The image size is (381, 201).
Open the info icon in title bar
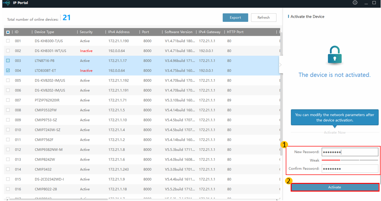pos(355,3)
